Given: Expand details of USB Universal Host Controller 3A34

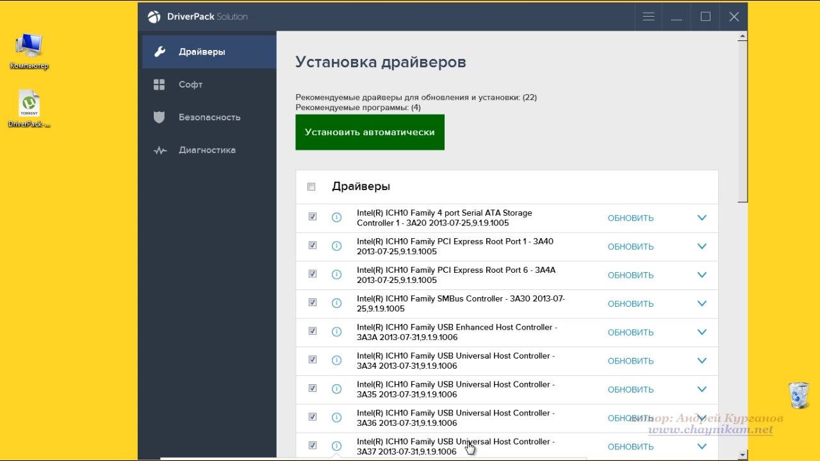Looking at the screenshot, I should click(x=701, y=360).
